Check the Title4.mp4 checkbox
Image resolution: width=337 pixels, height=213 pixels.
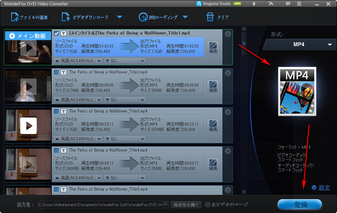[x=56, y=150]
